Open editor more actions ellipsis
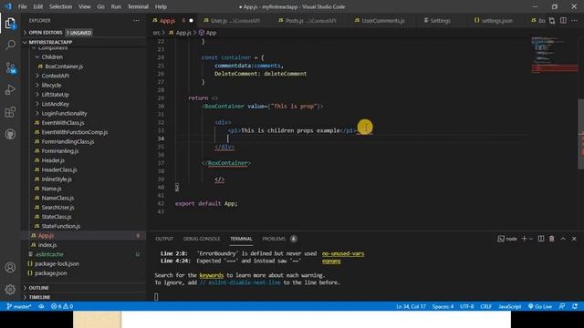The height and width of the screenshot is (328, 584). 574,20
